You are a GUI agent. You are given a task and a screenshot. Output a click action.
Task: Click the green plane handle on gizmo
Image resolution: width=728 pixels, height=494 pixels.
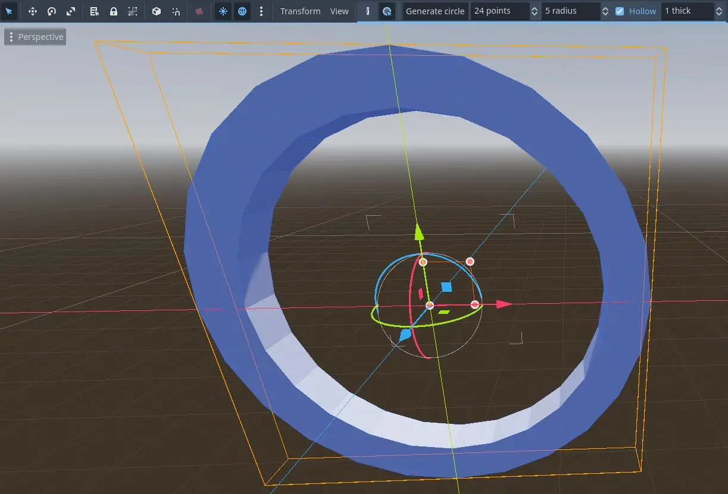(444, 311)
